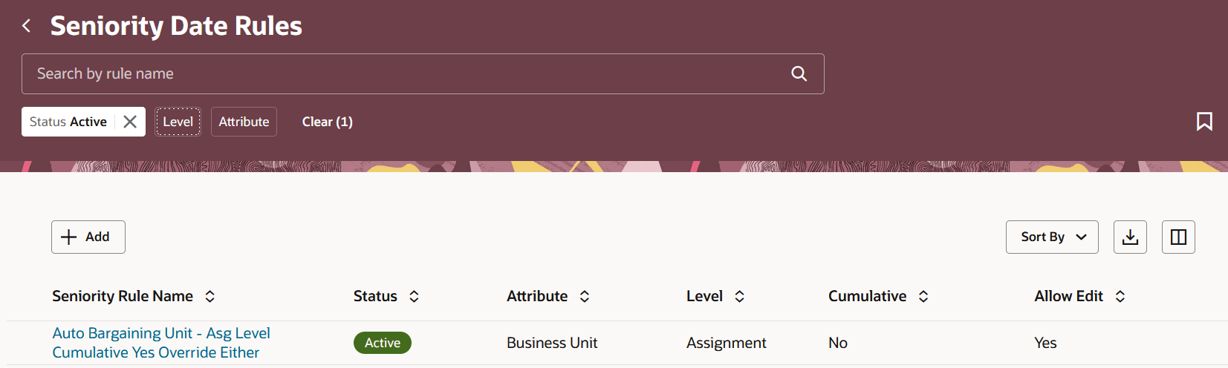Sort by Level column arrows
The width and height of the screenshot is (1228, 368).
click(740, 297)
